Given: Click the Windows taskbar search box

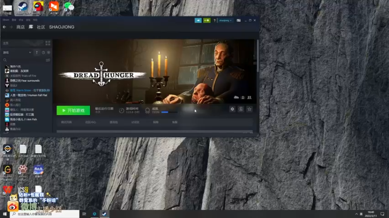Looking at the screenshot, I should point(45,214).
